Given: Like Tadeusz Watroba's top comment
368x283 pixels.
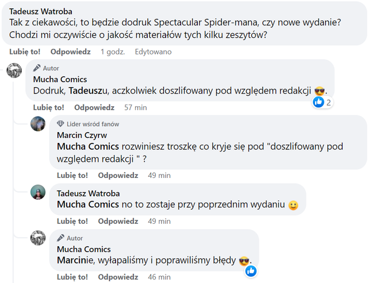Looking at the screenshot, I should 25,52.
